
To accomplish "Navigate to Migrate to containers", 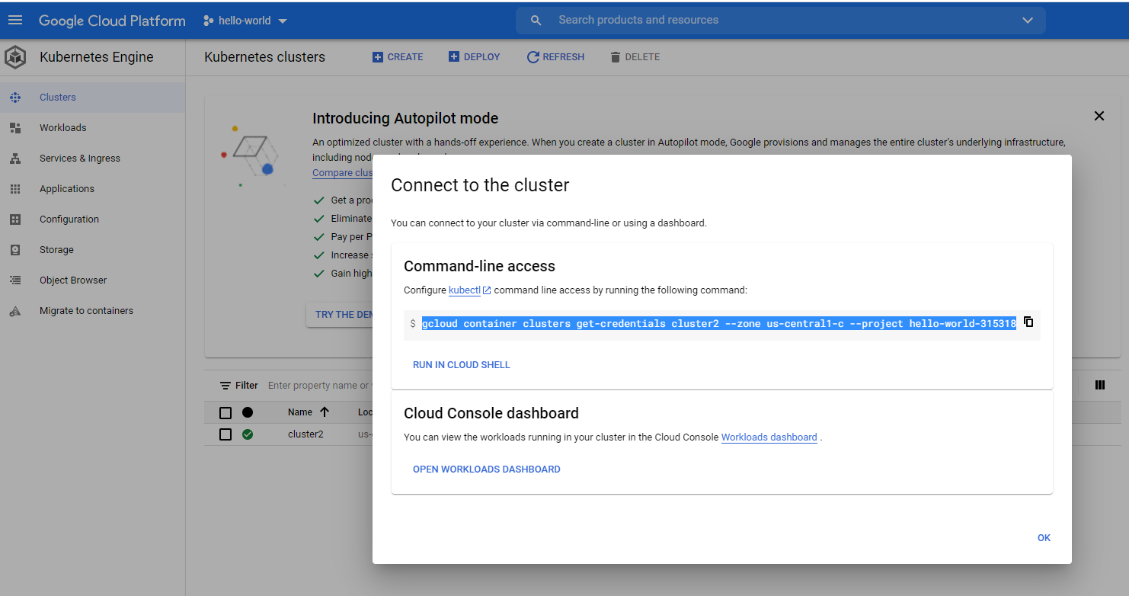I will pyautogui.click(x=86, y=310).
